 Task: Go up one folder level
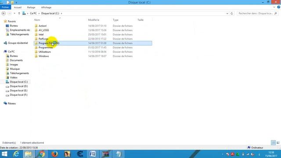(x=19, y=14)
